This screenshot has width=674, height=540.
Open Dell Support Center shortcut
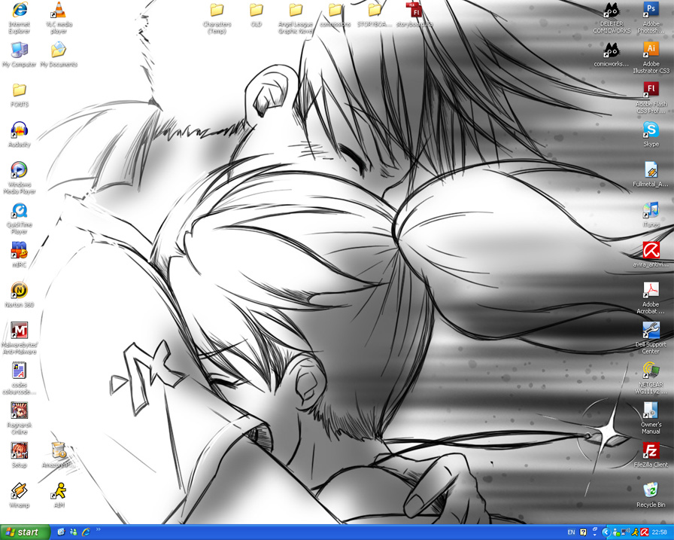pos(651,338)
